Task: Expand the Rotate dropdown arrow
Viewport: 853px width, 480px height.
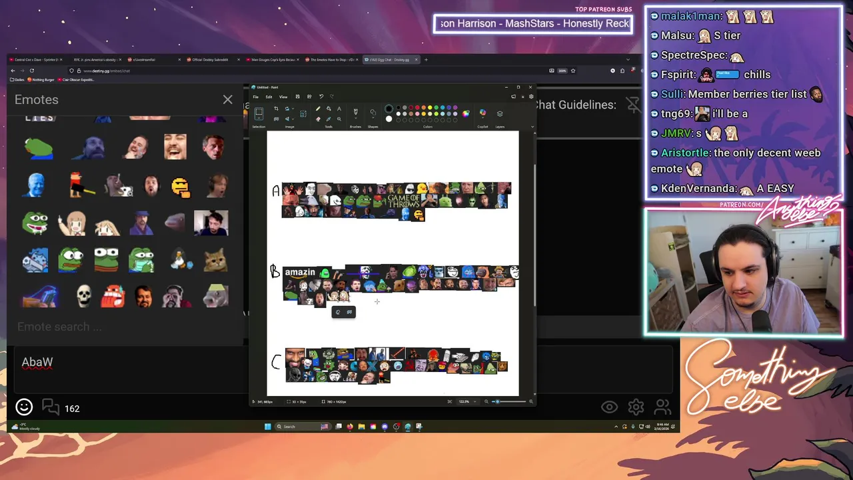Action: pyautogui.click(x=293, y=109)
